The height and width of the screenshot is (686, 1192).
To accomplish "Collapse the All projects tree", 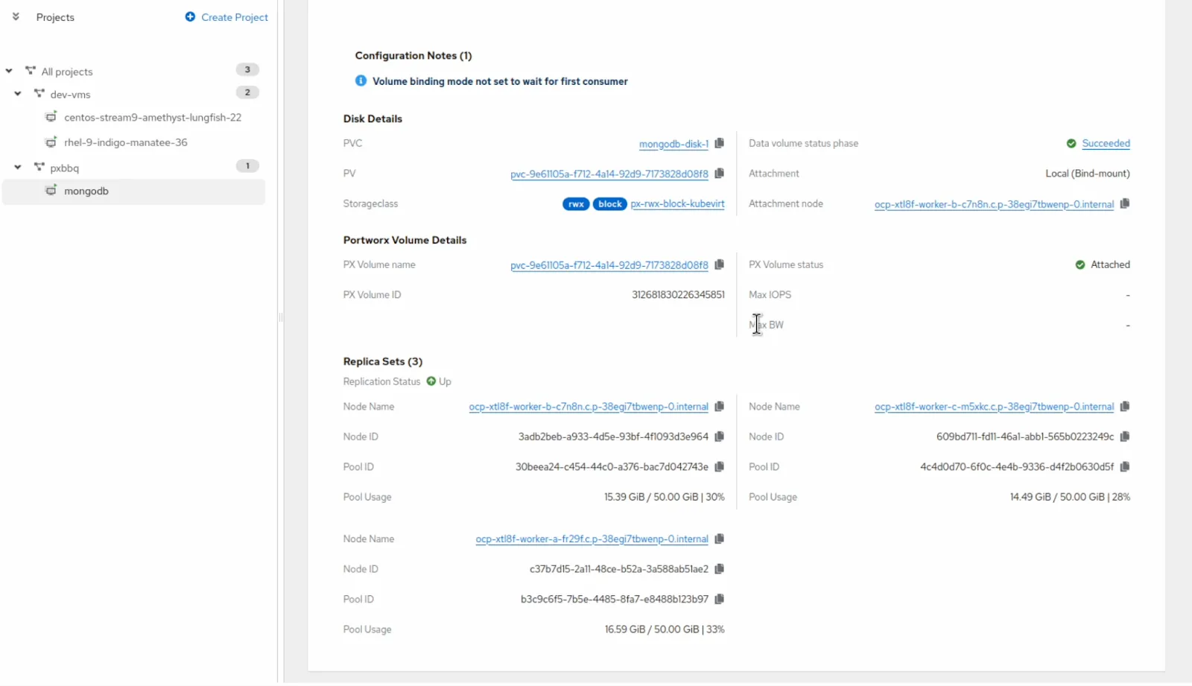I will [x=9, y=72].
